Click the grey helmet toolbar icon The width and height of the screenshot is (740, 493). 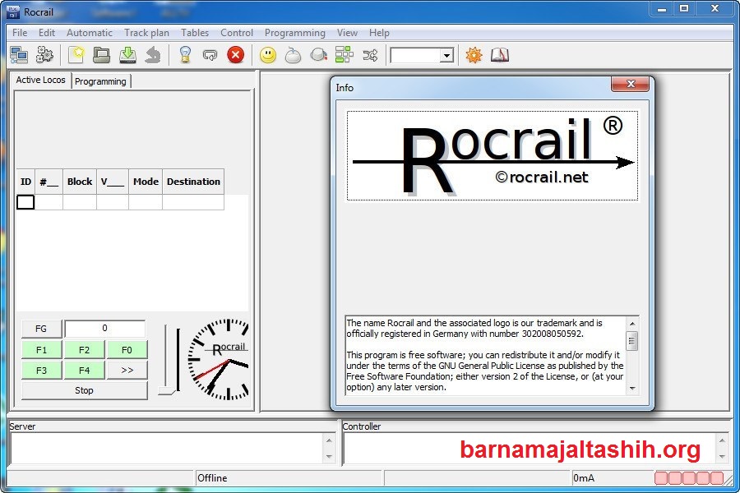pos(318,55)
